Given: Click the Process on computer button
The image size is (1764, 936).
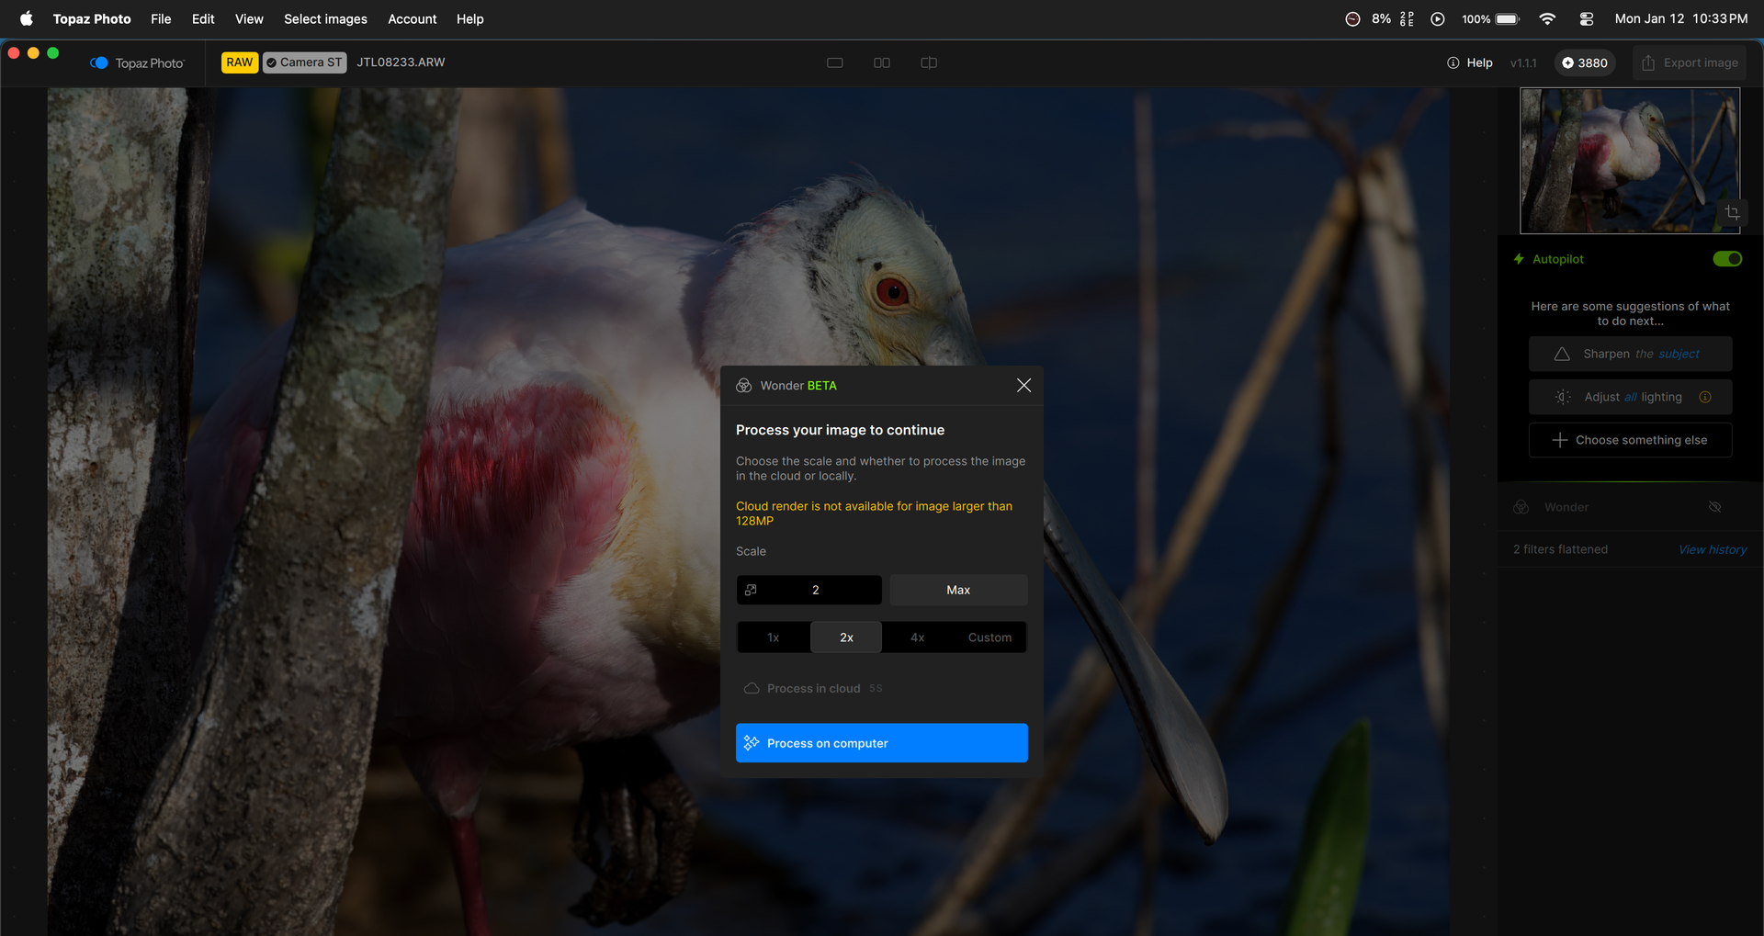Looking at the screenshot, I should (881, 743).
